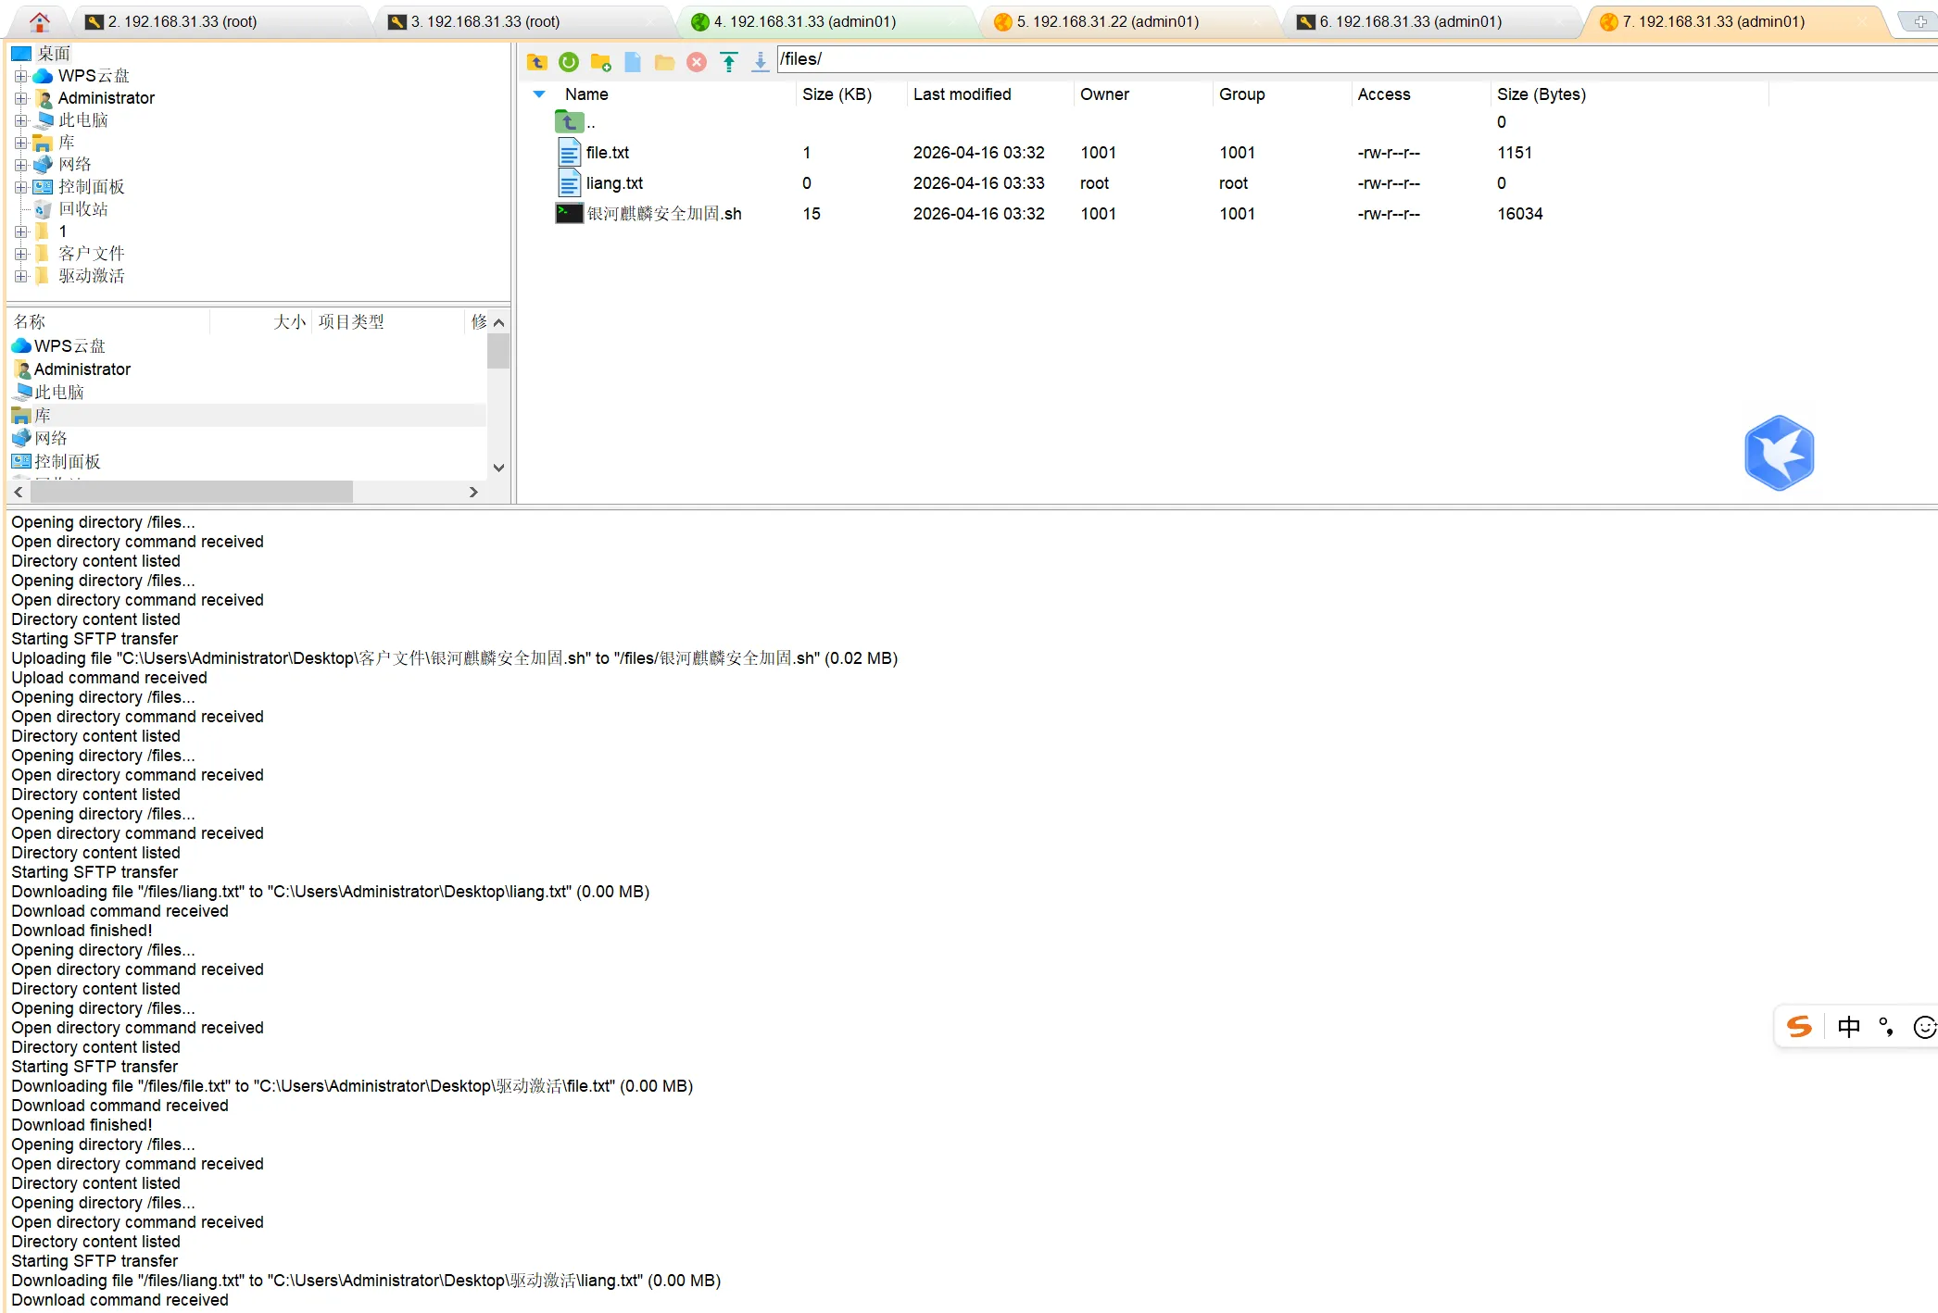Click the home icon tab
Screen dimensions: 1938x1313
[x=39, y=21]
